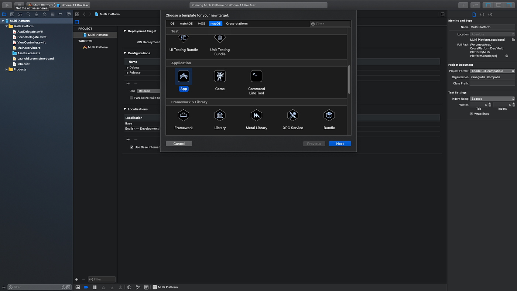
Task: Open the Source Control navigator icon
Action: (x=12, y=14)
